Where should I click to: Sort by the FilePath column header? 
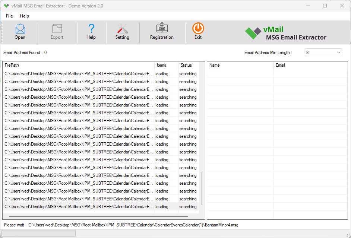point(79,65)
